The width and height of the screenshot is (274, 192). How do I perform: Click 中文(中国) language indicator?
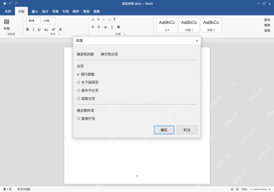24,189
